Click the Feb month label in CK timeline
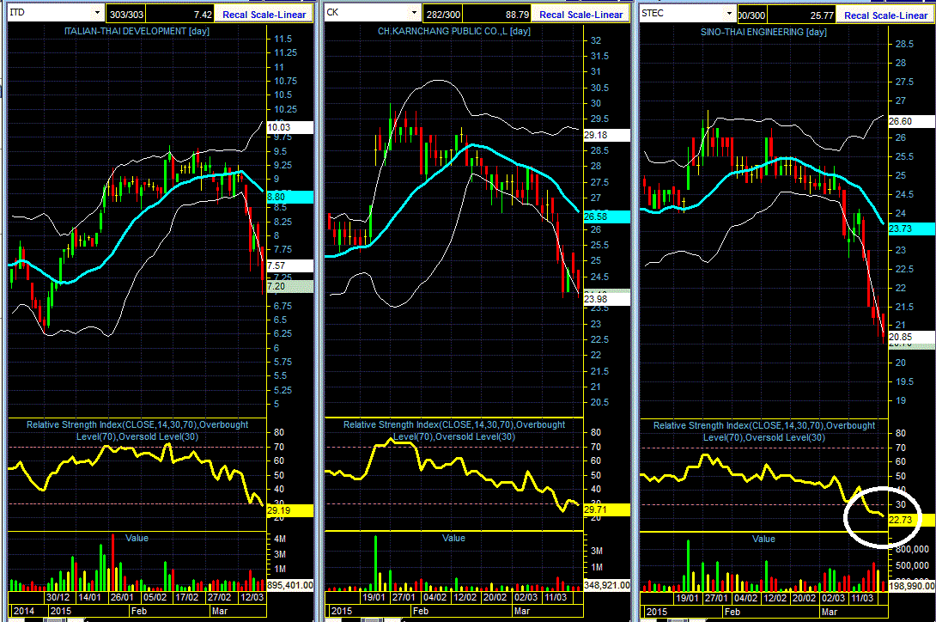 (x=421, y=611)
